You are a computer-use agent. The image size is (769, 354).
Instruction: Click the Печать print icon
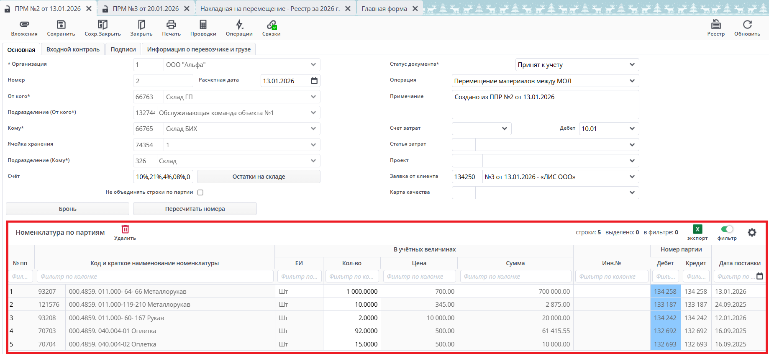point(171,25)
